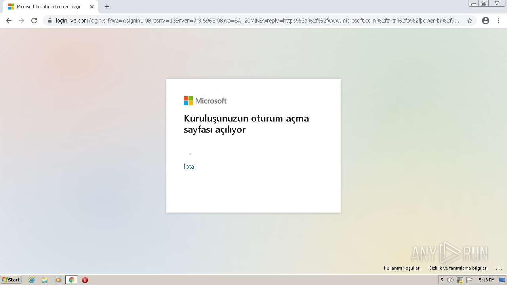The image size is (507, 285).
Task: Close the Microsoft sign-in tab
Action: 92,7
